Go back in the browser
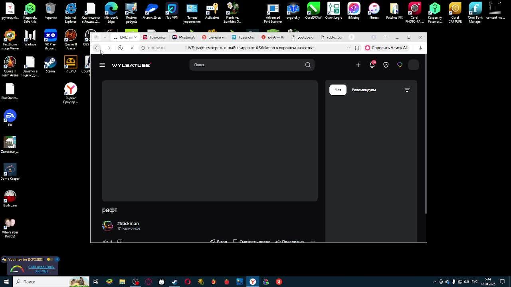Screen dimensions: 511x287 tap(97, 48)
